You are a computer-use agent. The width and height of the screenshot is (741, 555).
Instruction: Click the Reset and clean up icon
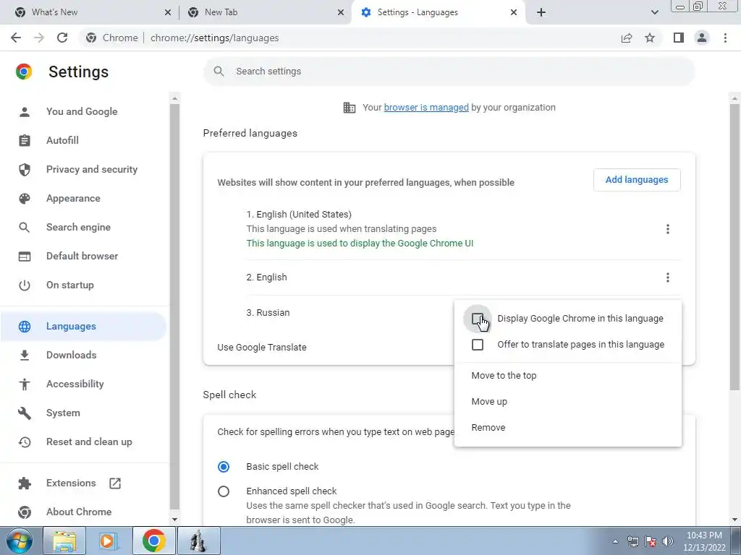tap(24, 442)
